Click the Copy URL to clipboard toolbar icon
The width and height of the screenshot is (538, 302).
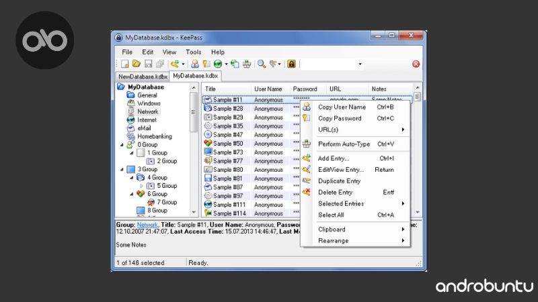point(235,64)
